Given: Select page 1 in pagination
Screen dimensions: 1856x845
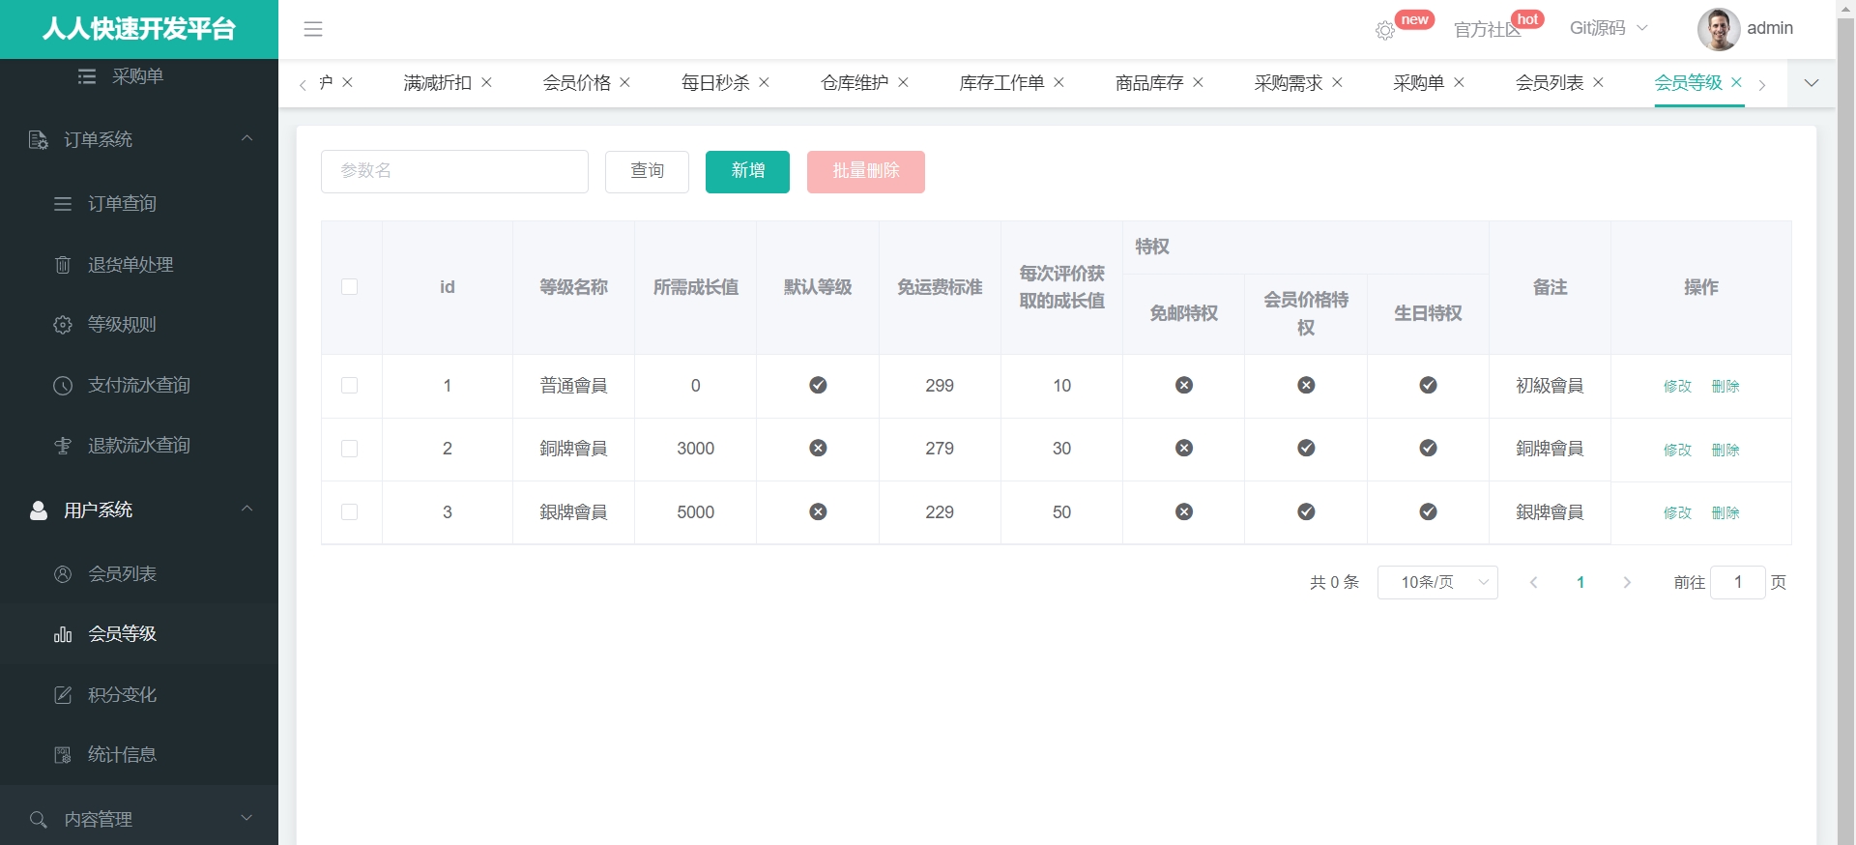Looking at the screenshot, I should [1580, 582].
